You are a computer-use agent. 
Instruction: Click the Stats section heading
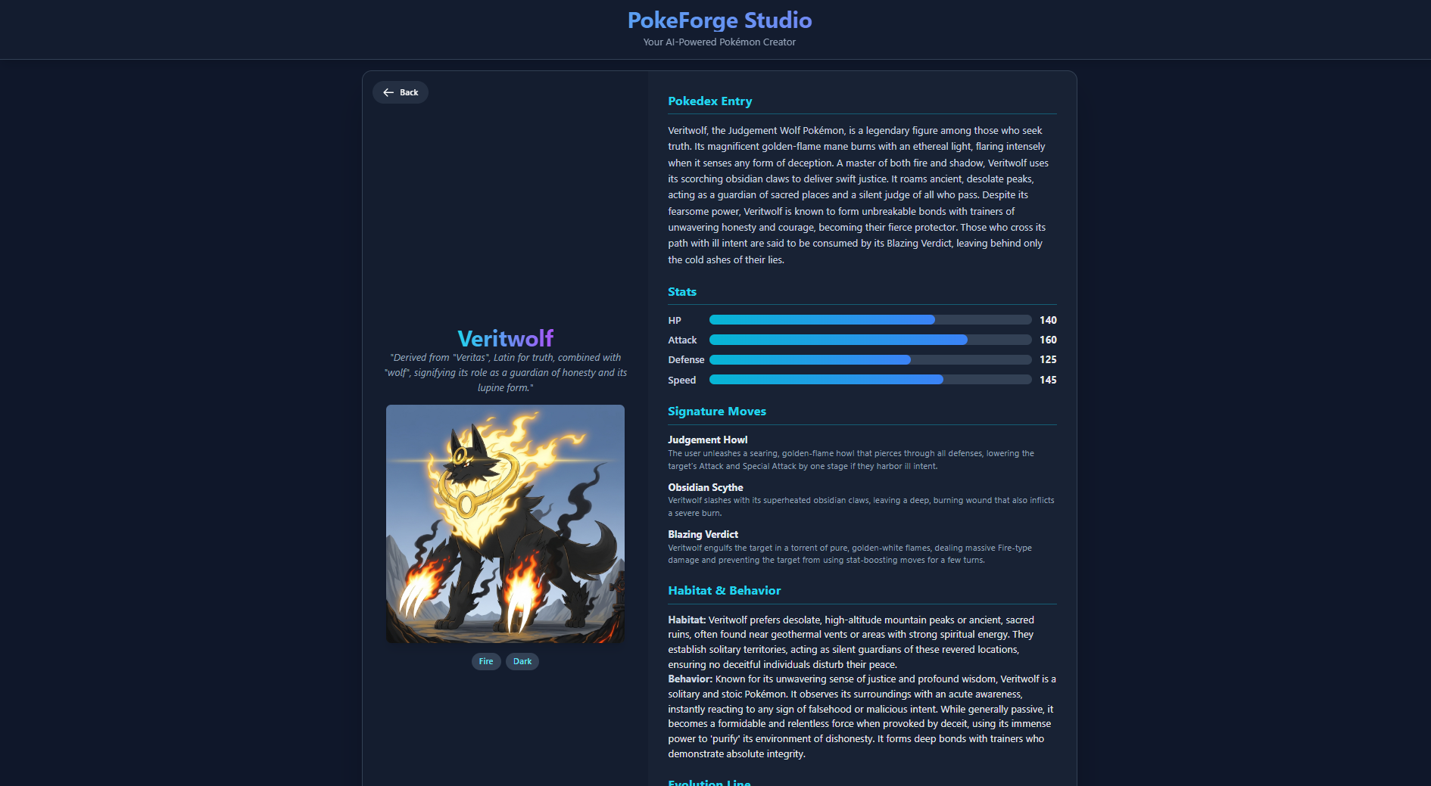682,292
